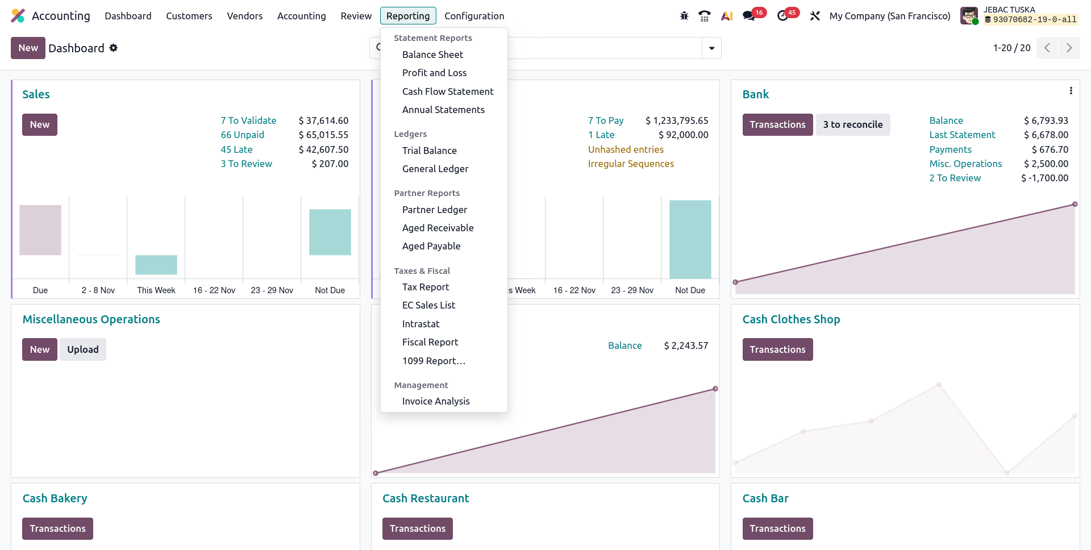Choose Aged Receivable report
The width and height of the screenshot is (1091, 550).
438,228
